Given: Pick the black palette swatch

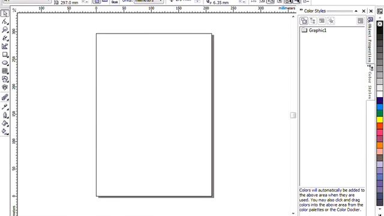Looking at the screenshot, I should 380,31.
